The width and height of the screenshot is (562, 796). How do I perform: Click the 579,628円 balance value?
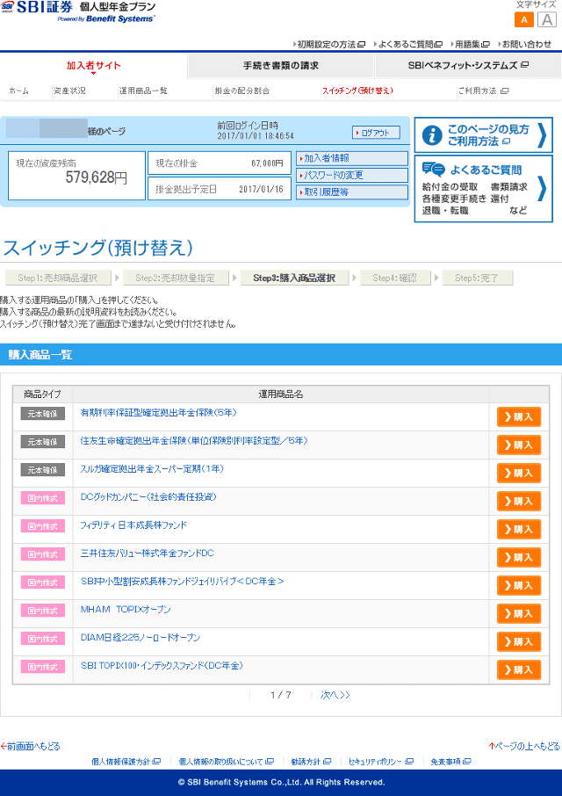click(x=97, y=177)
